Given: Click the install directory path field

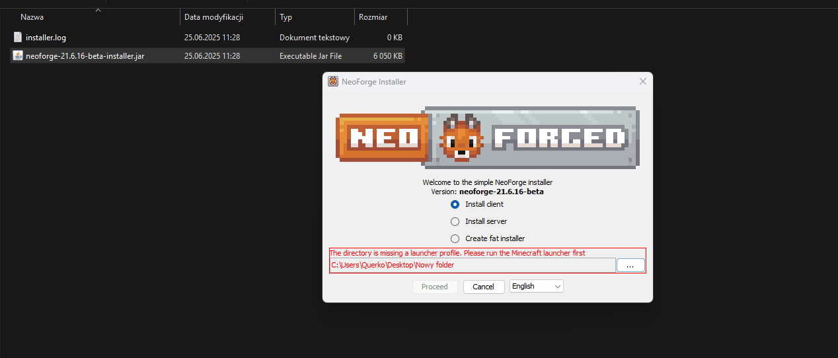Looking at the screenshot, I should [472, 266].
